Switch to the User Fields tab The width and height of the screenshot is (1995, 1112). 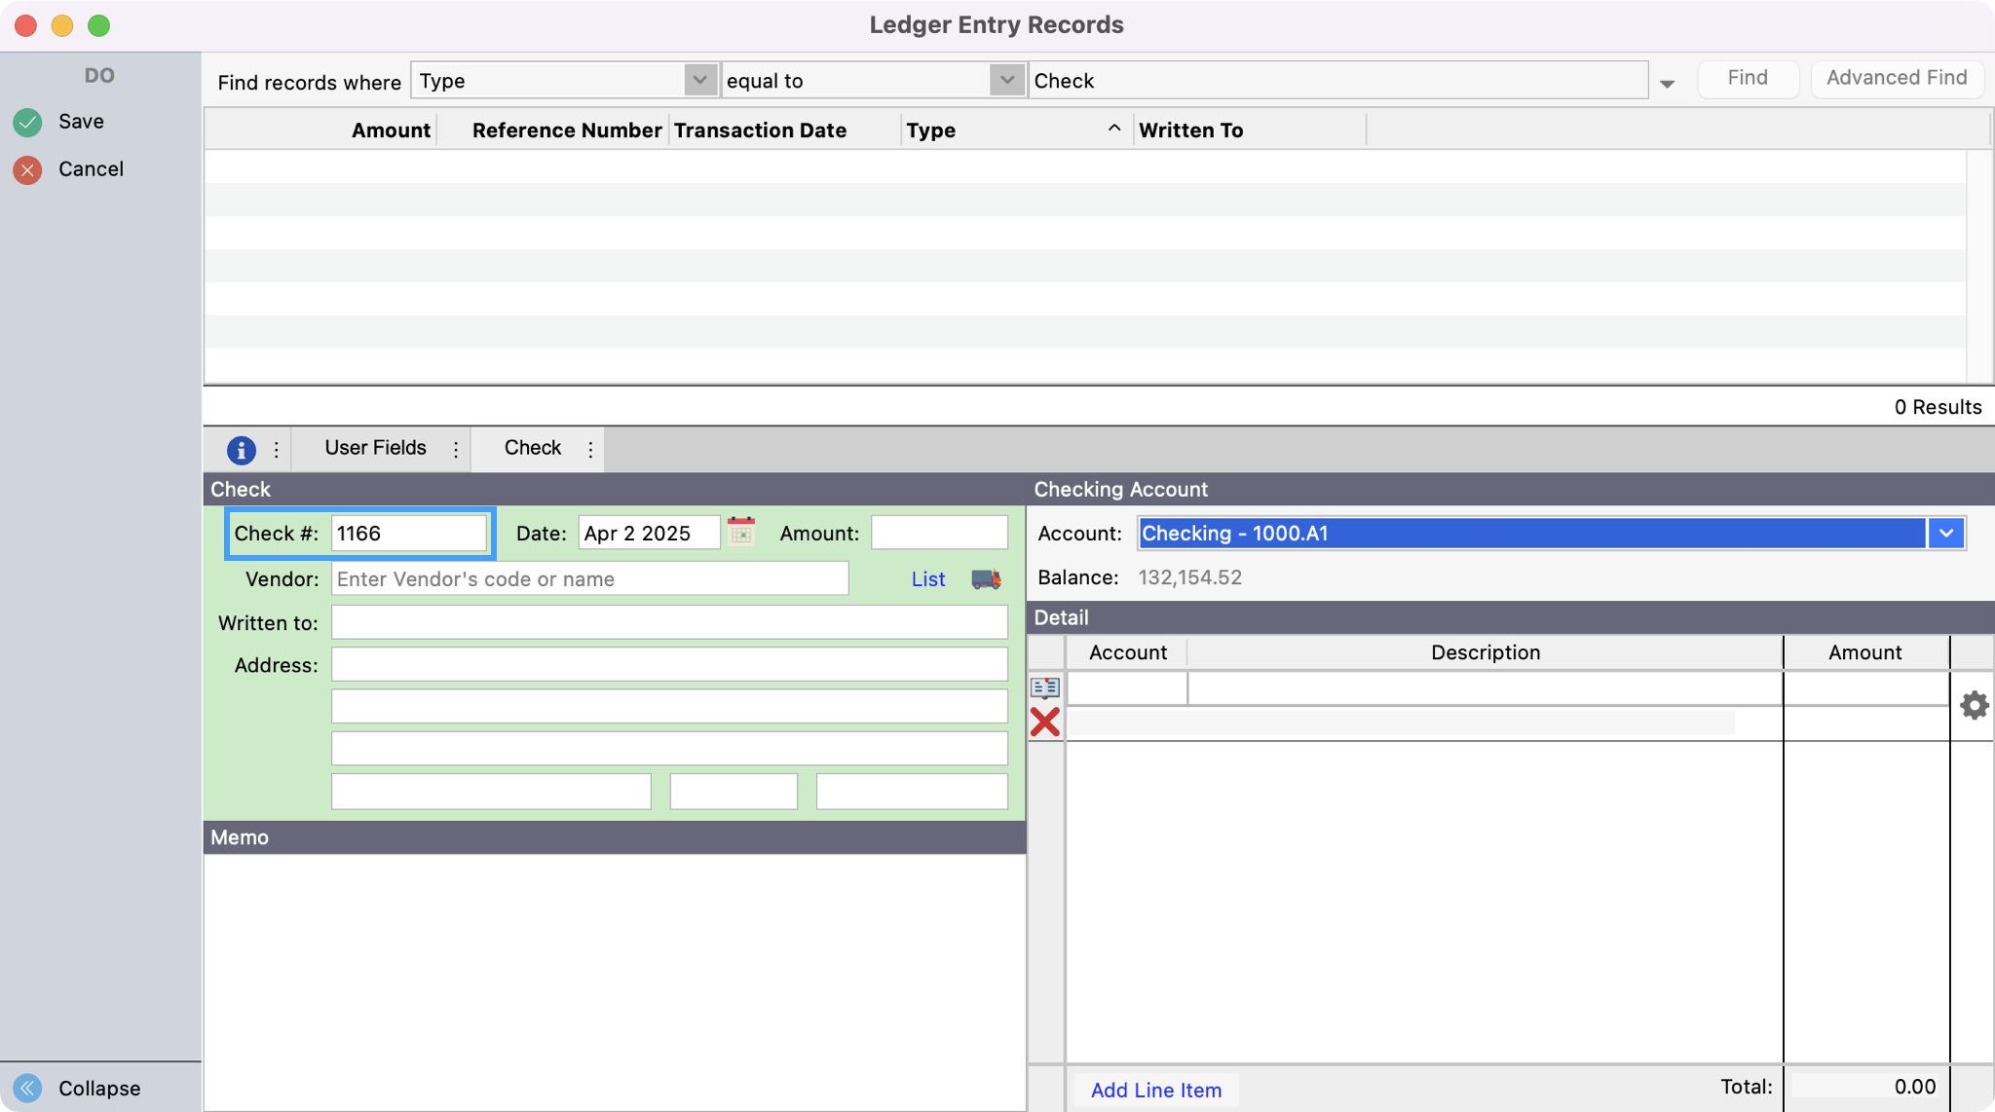(375, 448)
